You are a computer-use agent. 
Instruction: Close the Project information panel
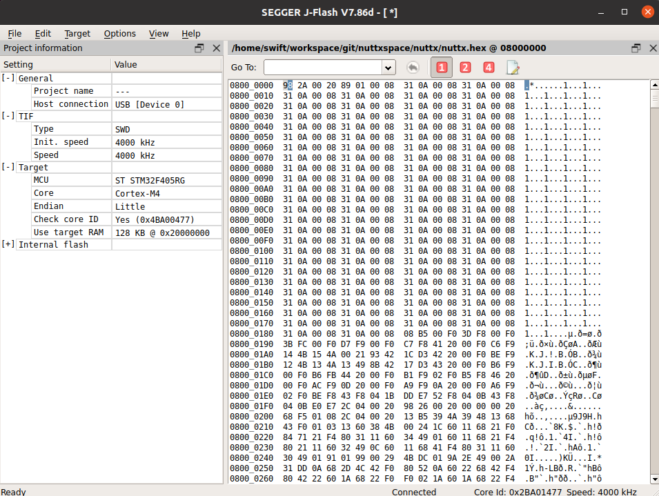point(217,48)
